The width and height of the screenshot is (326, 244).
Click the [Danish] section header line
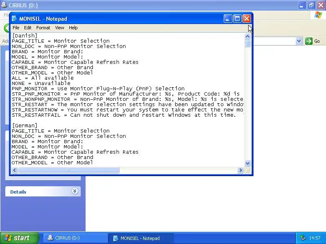[24, 36]
